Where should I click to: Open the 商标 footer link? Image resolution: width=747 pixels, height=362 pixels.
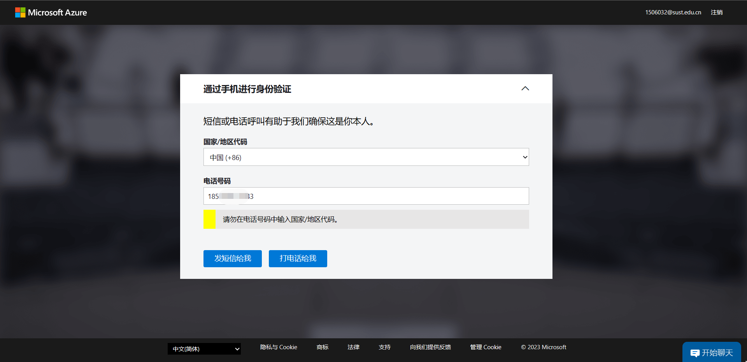tap(322, 347)
